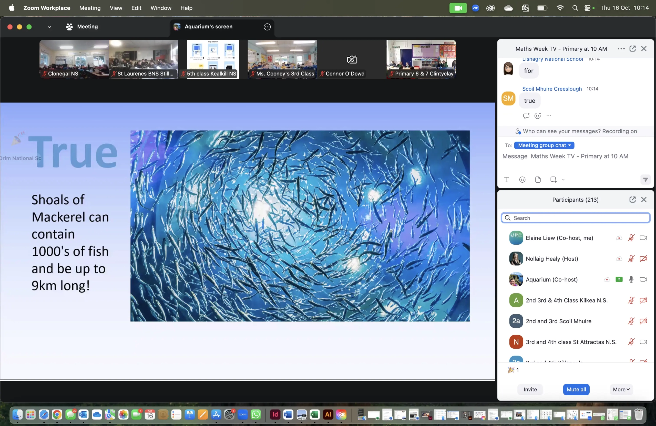Open the Meeting menu in menu bar
Viewport: 656px width, 426px height.
[x=90, y=8]
